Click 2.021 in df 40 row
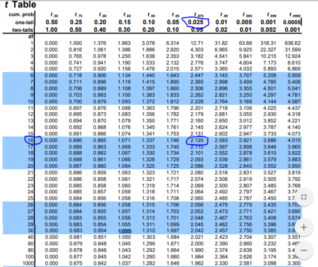This screenshot has height=267, width=318. click(x=196, y=237)
